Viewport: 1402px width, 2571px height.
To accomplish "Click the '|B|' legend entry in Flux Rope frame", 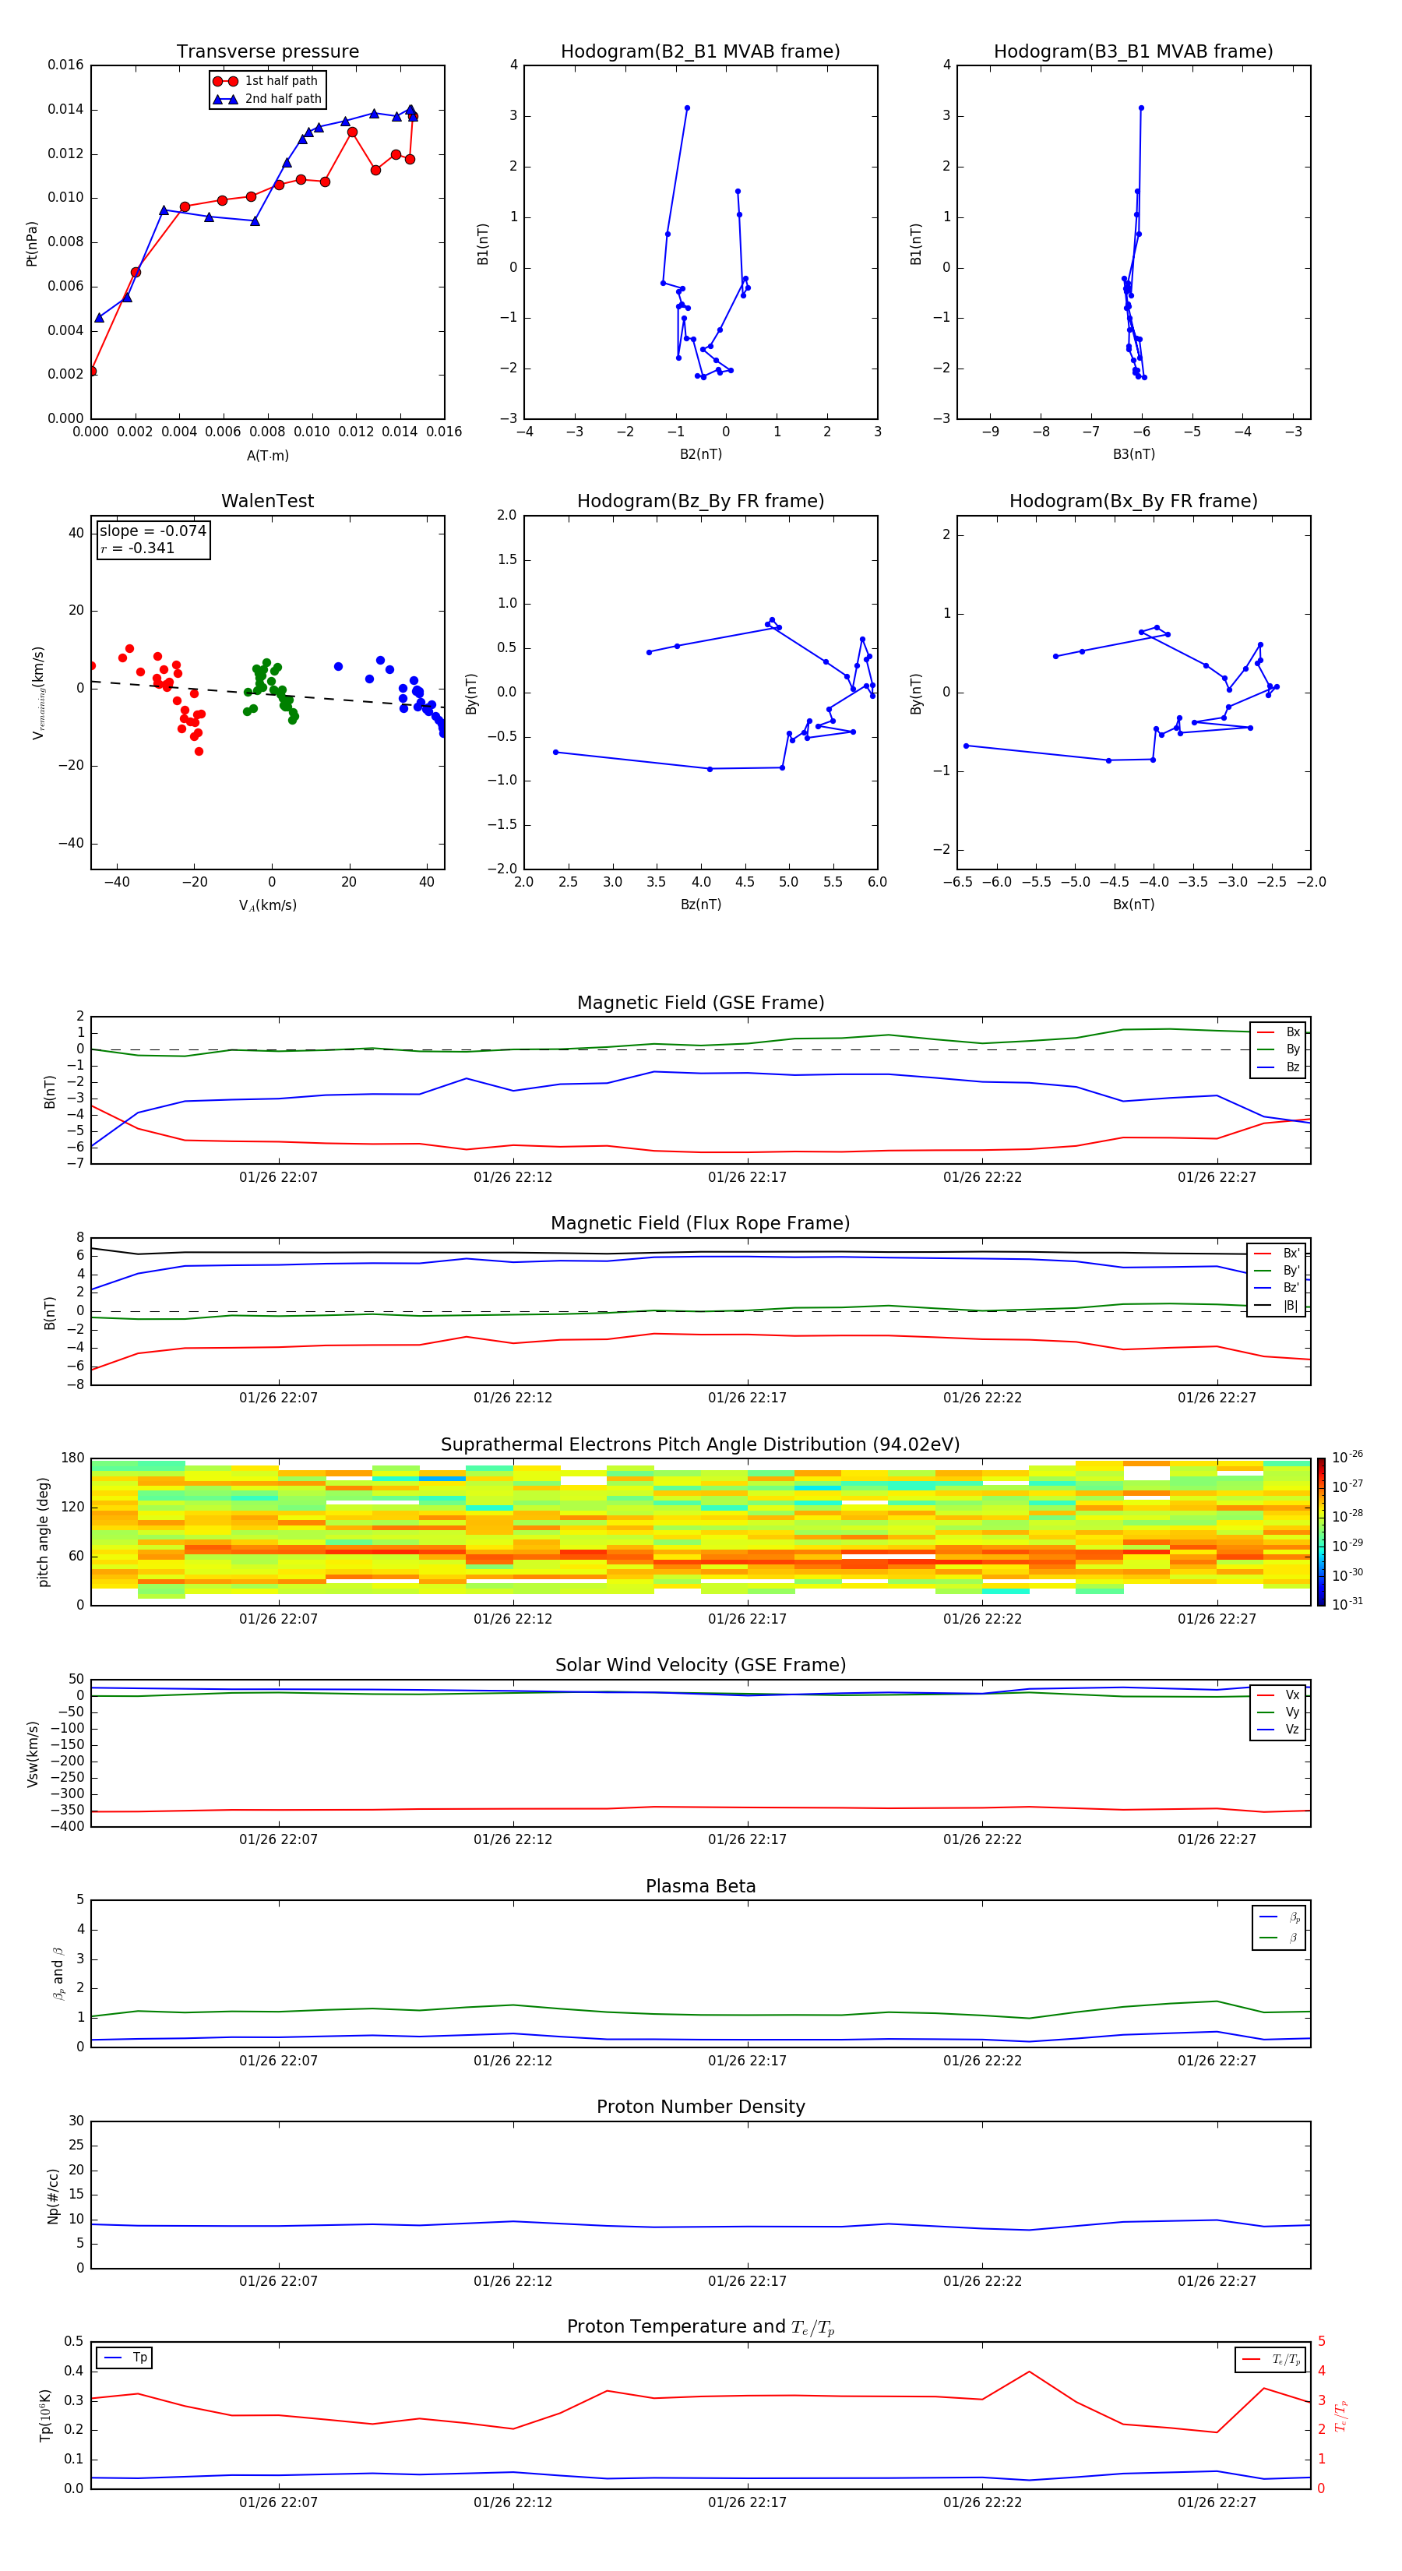I will [1277, 1306].
